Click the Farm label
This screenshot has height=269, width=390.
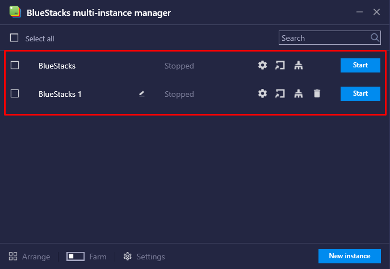pyautogui.click(x=98, y=257)
